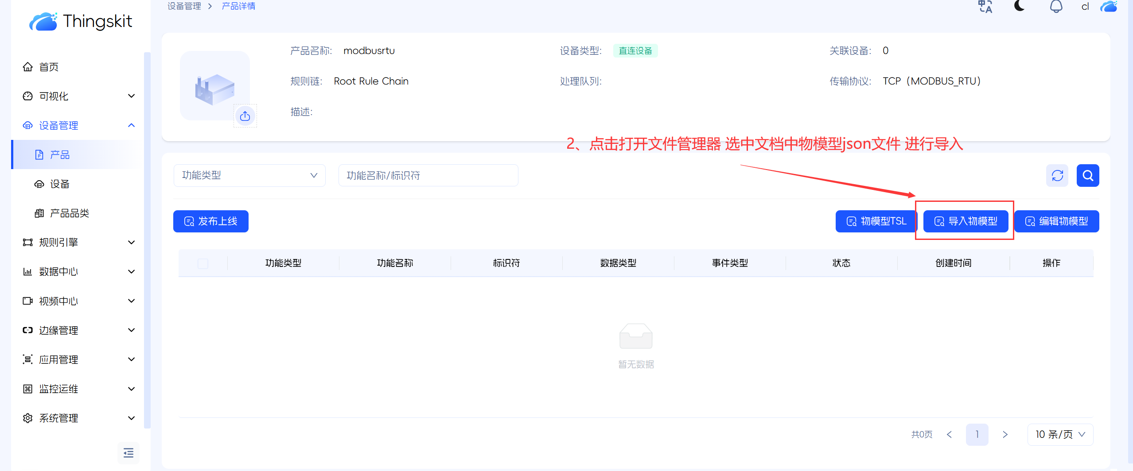Click the language translation icon
Viewport: 1133px width, 471px height.
(x=985, y=7)
